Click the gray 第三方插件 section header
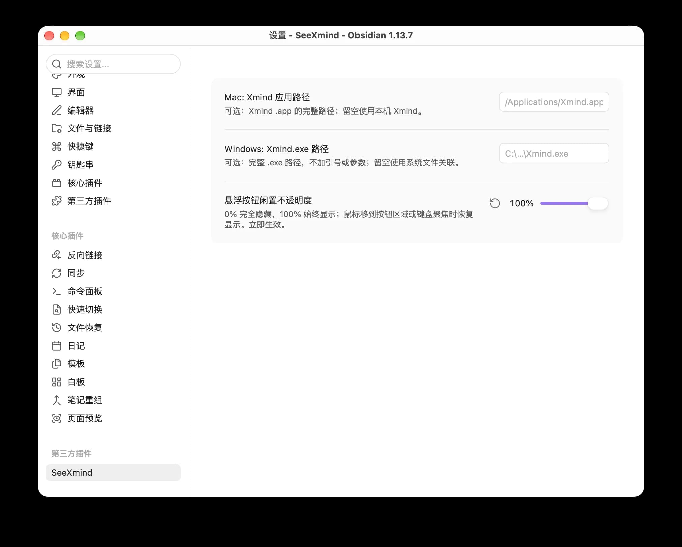The height and width of the screenshot is (547, 682). coord(71,453)
